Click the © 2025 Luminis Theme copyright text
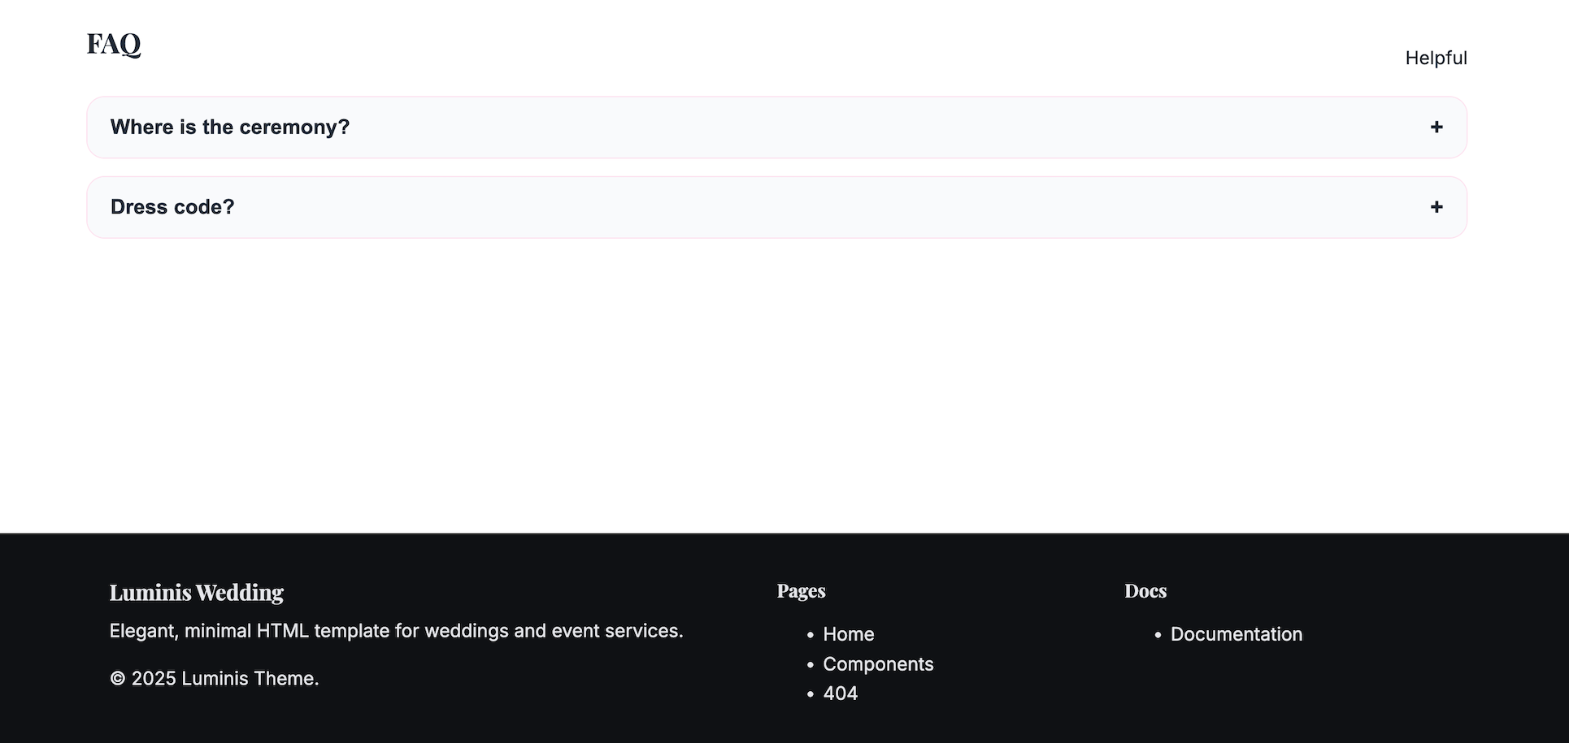Viewport: 1569px width, 743px height. click(215, 679)
